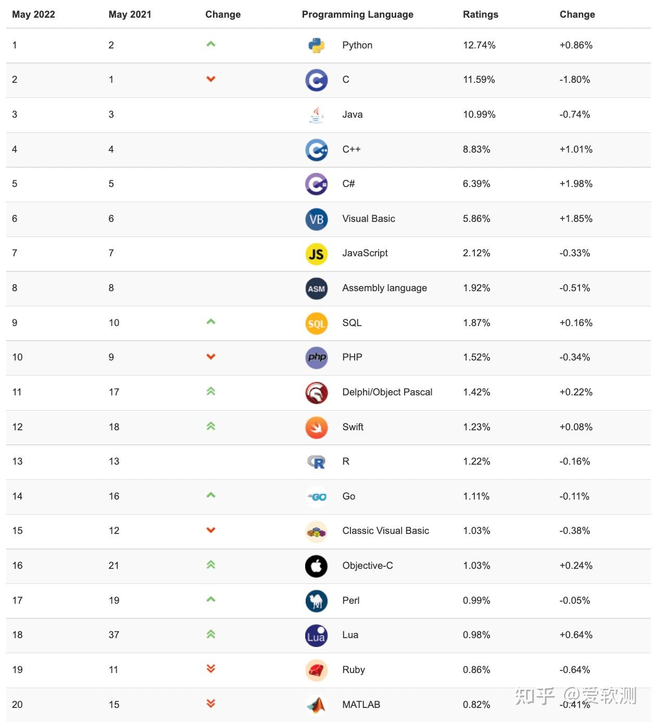The height and width of the screenshot is (722, 653).
Task: Click the Delphi/Object Pascal language name
Action: [387, 392]
